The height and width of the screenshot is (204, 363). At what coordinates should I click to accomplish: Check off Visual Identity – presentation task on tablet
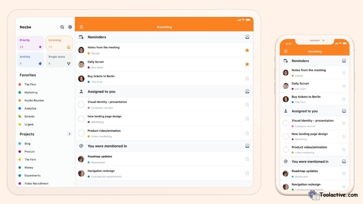click(81, 105)
